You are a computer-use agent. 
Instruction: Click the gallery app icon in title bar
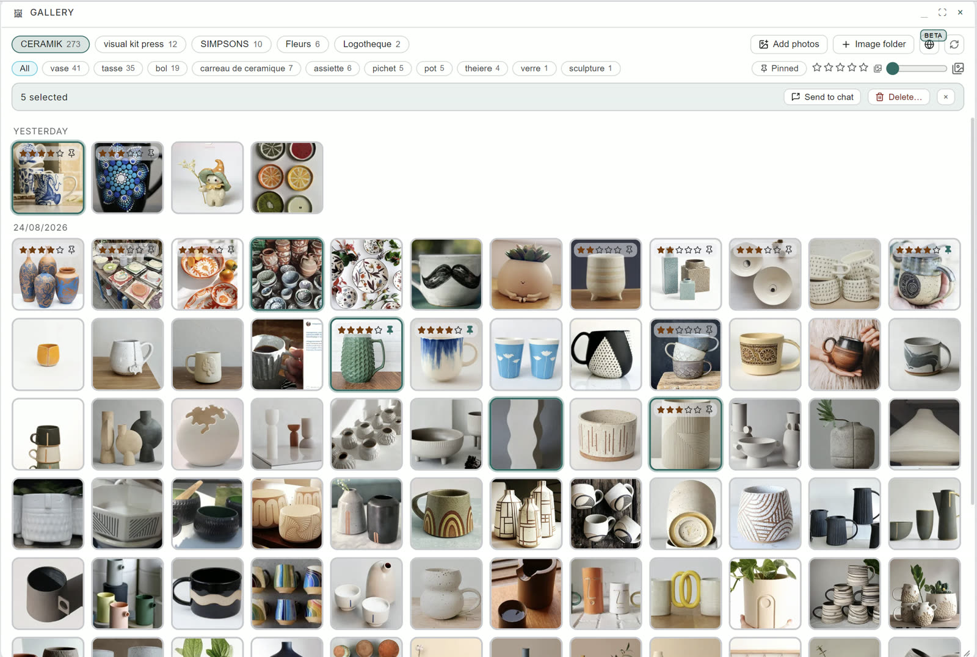click(x=18, y=13)
